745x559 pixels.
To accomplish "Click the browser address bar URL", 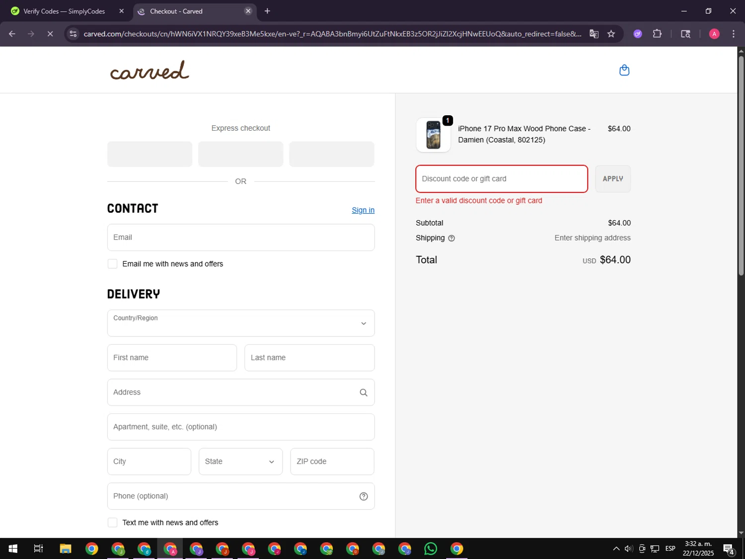I will pyautogui.click(x=332, y=34).
